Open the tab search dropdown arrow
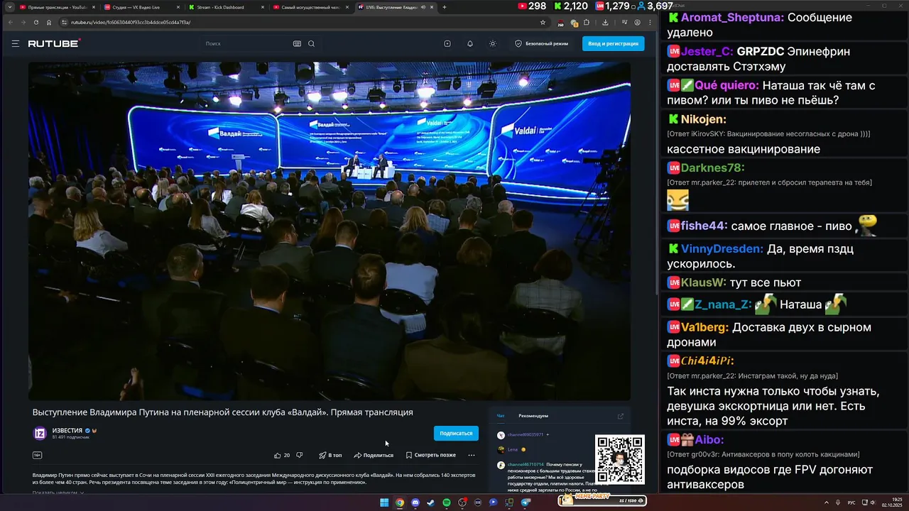Image resolution: width=909 pixels, height=511 pixels. [x=9, y=7]
